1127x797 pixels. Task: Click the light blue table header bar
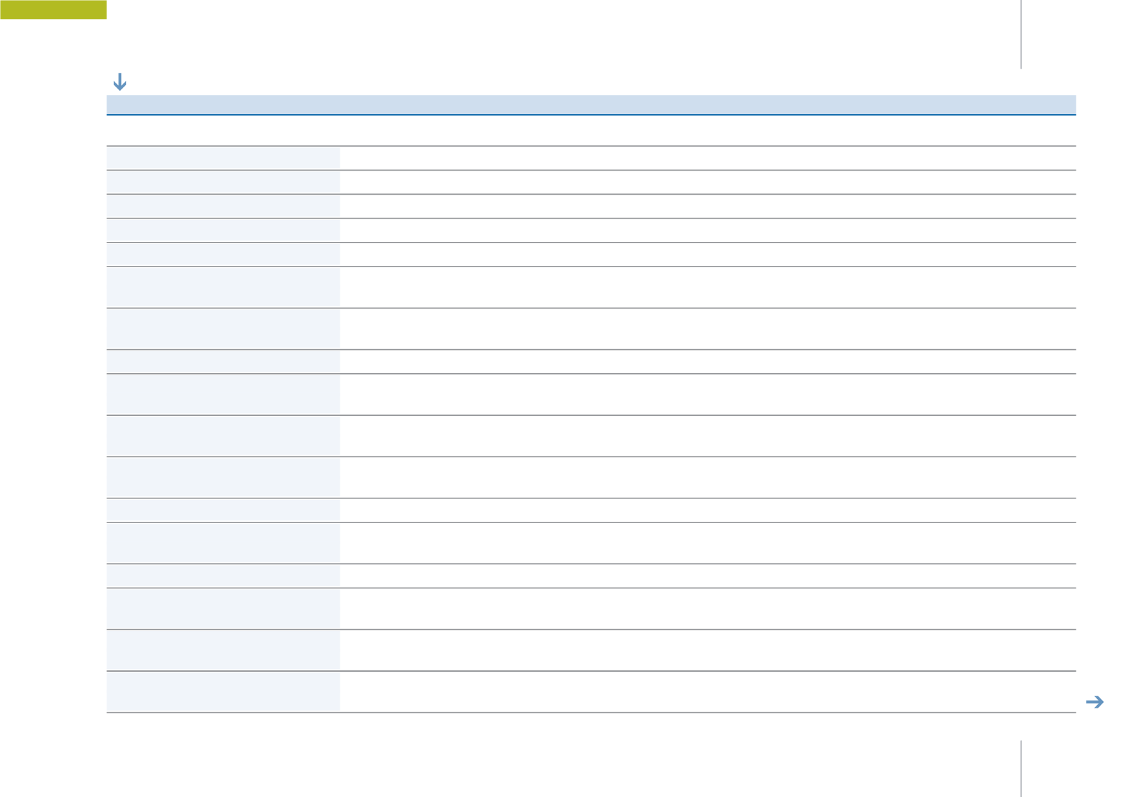(x=591, y=105)
